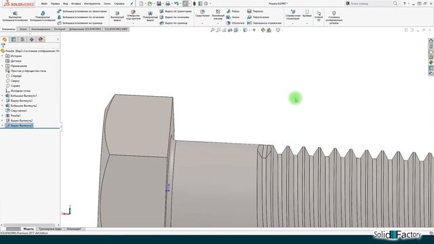Click the Undo arrow icon
Image resolution: width=434 pixels, height=244 pixels.
tap(176, 3)
